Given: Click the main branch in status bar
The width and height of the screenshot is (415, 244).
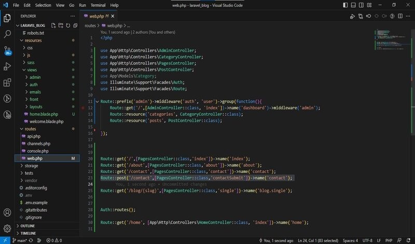Looking at the screenshot, I should [20, 240].
